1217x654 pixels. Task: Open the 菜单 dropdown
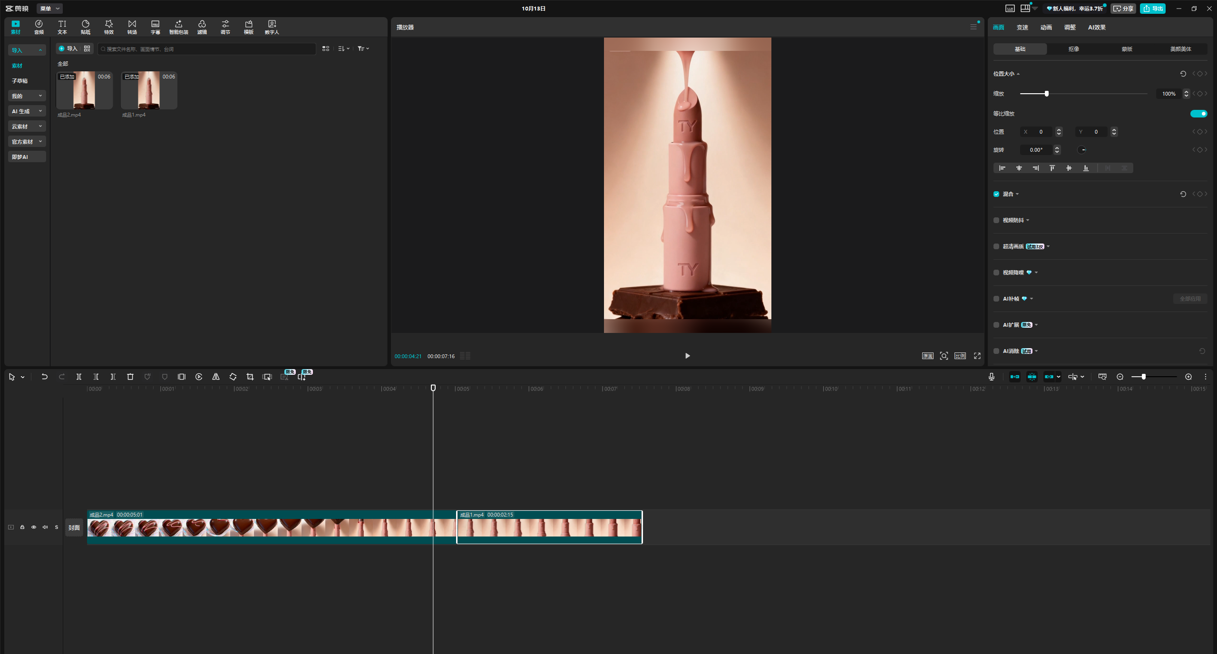tap(49, 9)
